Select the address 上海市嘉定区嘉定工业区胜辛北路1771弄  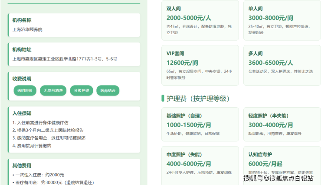pyautogui.click(x=52, y=59)
